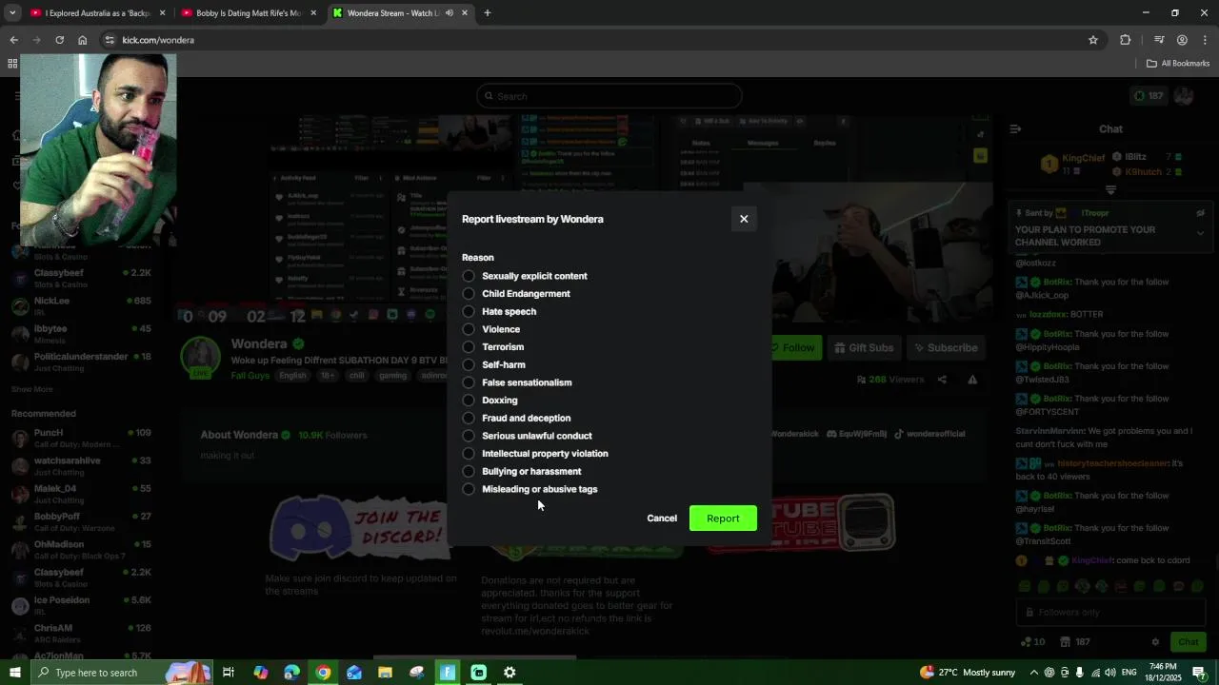Viewport: 1219px width, 685px height.
Task: Select the Wondera Stream tab
Action: [x=400, y=13]
